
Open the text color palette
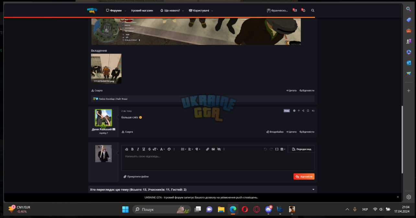[x=169, y=149]
